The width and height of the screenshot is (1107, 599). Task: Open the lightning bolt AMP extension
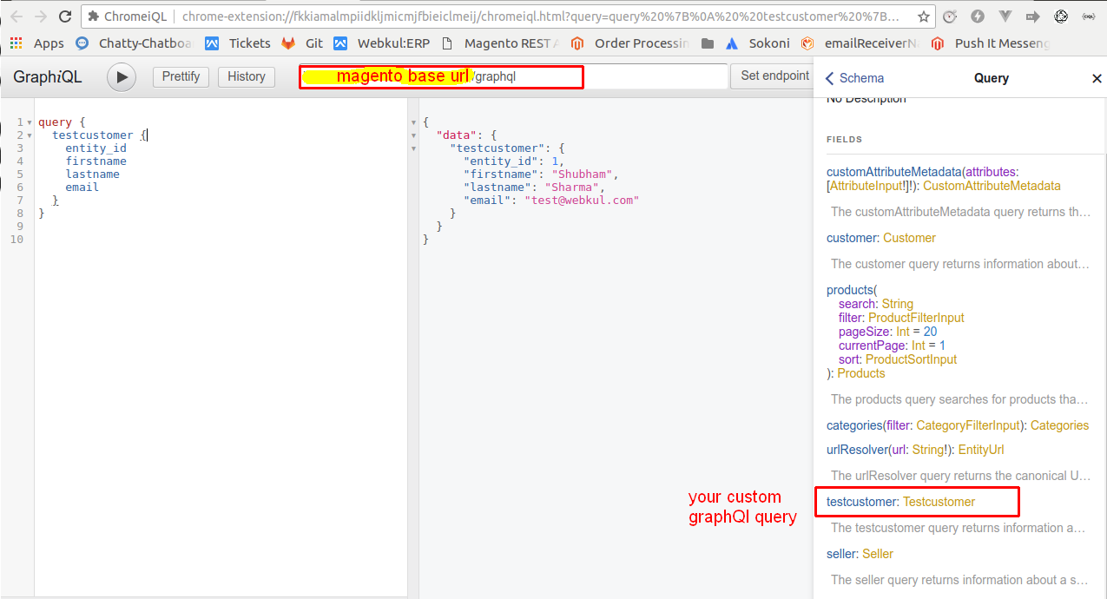(x=978, y=16)
